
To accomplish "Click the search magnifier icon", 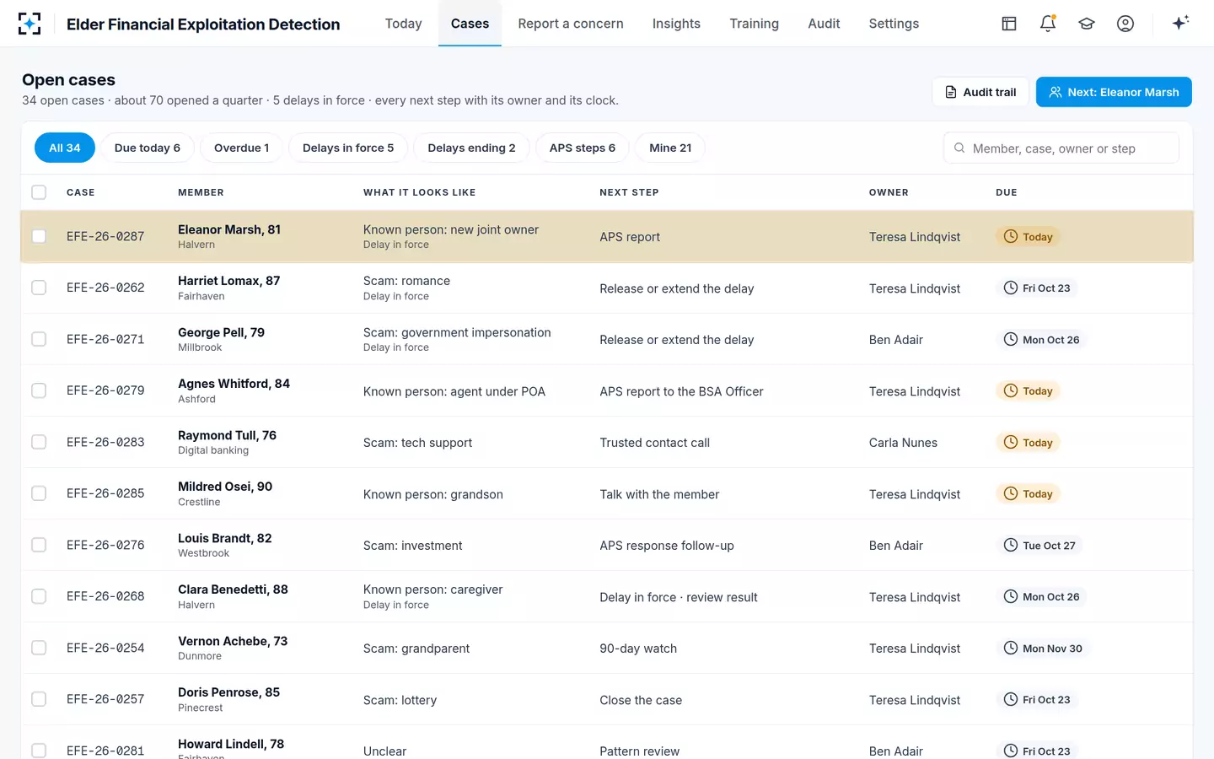I will click(x=959, y=148).
